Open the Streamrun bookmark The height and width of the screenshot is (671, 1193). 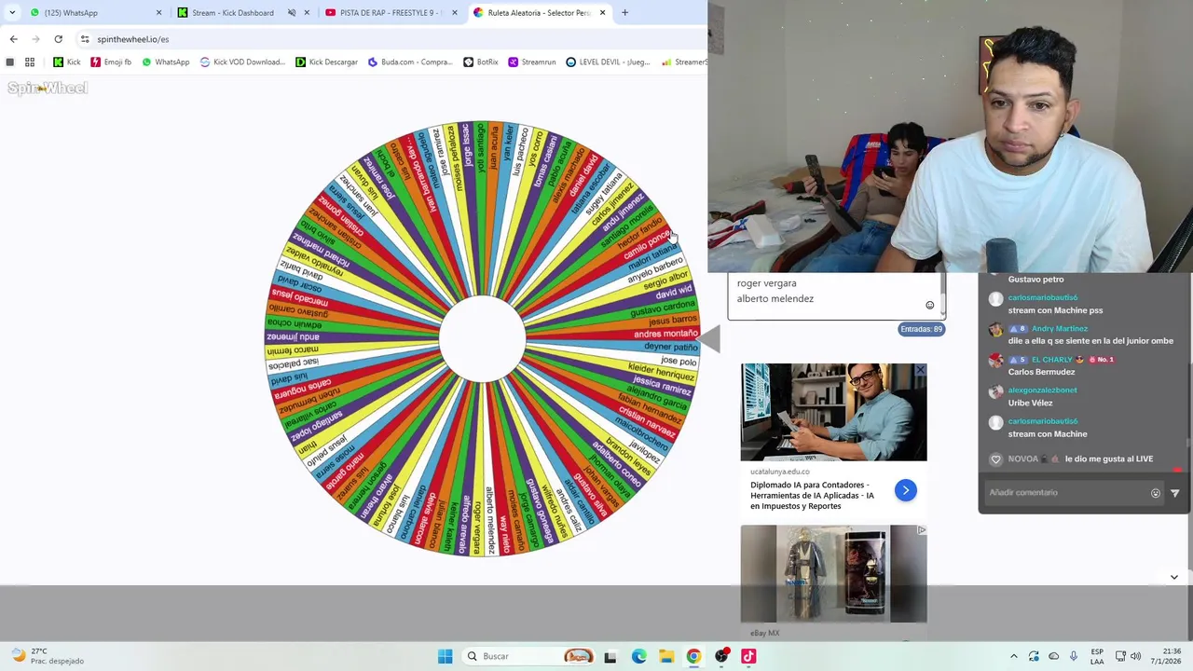(532, 62)
